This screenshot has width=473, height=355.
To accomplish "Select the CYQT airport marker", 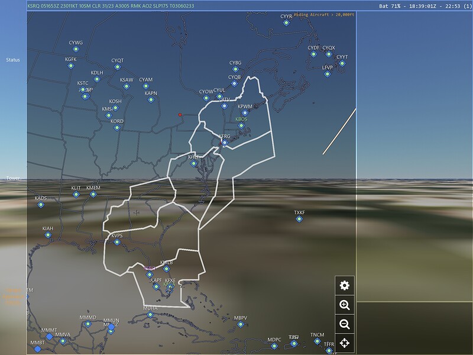I will [x=118, y=67].
